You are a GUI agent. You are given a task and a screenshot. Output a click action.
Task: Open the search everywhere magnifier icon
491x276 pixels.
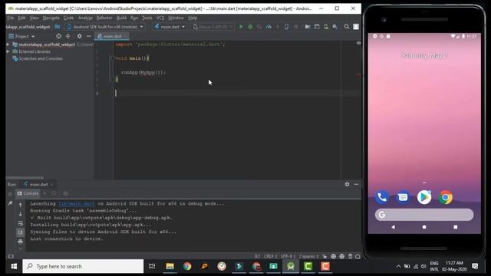pyautogui.click(x=347, y=27)
